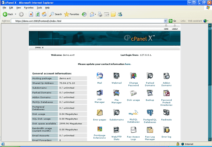Image resolution: width=212 pixels, height=147 pixels.
Task: Open the Tools menu
Action: click(39, 8)
